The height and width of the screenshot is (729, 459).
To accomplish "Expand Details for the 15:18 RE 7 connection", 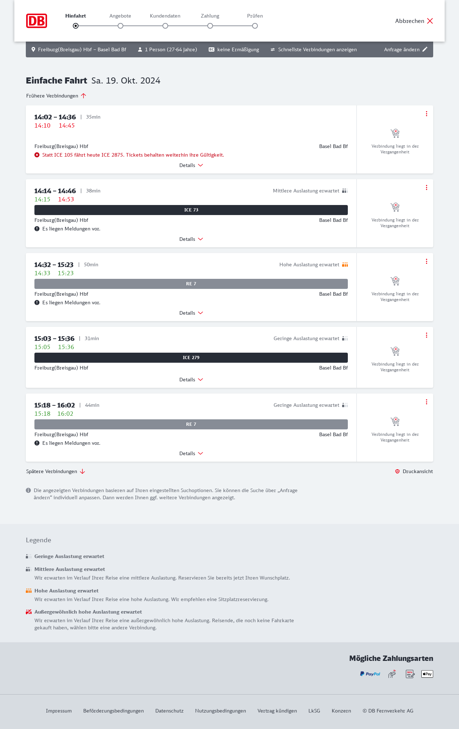I will tap(191, 453).
